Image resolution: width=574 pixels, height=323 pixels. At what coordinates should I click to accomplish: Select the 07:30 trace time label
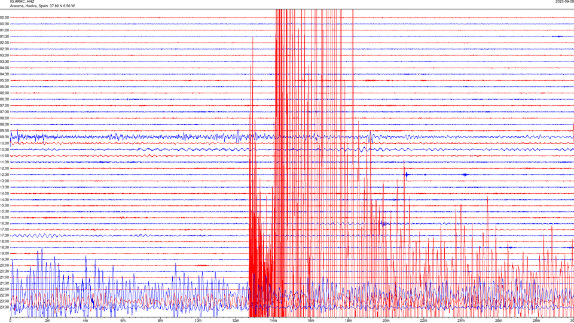4,112
